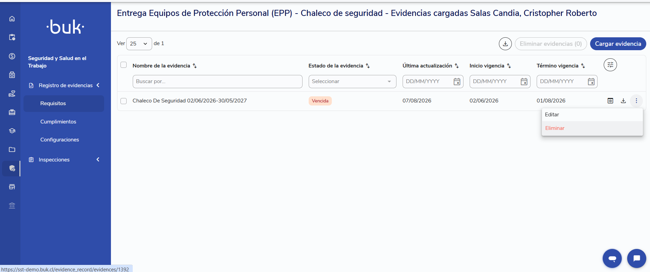Preview the Chaleco De Seguridad evidence
The image size is (650, 272).
611,101
